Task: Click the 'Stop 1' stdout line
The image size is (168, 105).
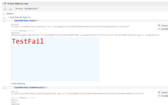Action: [x=14, y=102]
